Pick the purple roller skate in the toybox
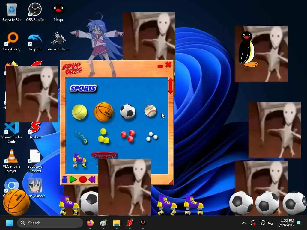307x230 pixels. click(79, 160)
